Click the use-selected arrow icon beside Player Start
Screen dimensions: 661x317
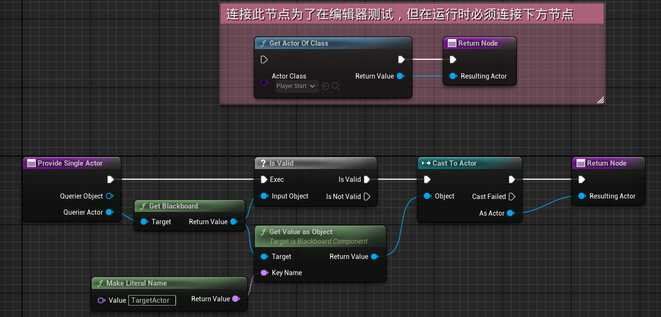[325, 86]
